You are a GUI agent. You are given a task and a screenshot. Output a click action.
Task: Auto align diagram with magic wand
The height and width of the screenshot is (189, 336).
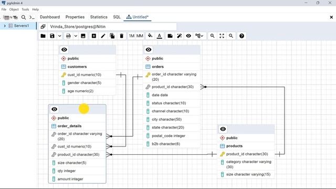click(x=180, y=36)
